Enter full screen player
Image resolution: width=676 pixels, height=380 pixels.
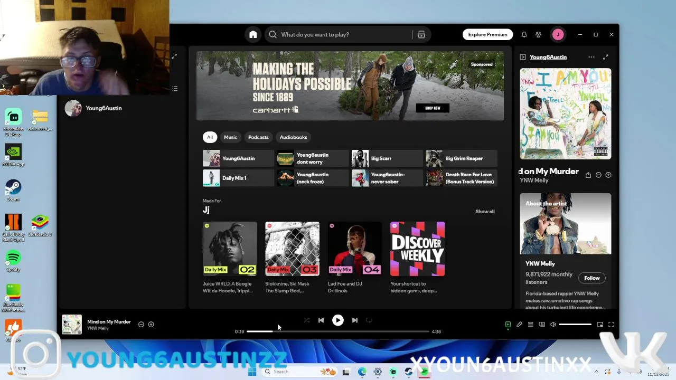click(x=611, y=325)
